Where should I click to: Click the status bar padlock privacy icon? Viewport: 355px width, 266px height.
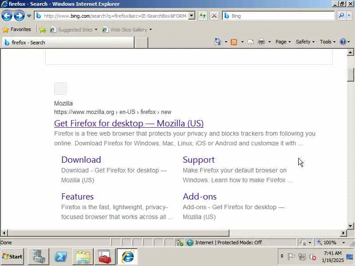303,243
